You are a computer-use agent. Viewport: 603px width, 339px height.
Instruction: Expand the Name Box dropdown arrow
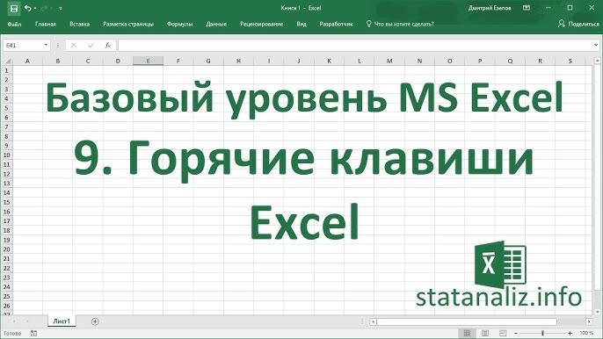click(46, 46)
